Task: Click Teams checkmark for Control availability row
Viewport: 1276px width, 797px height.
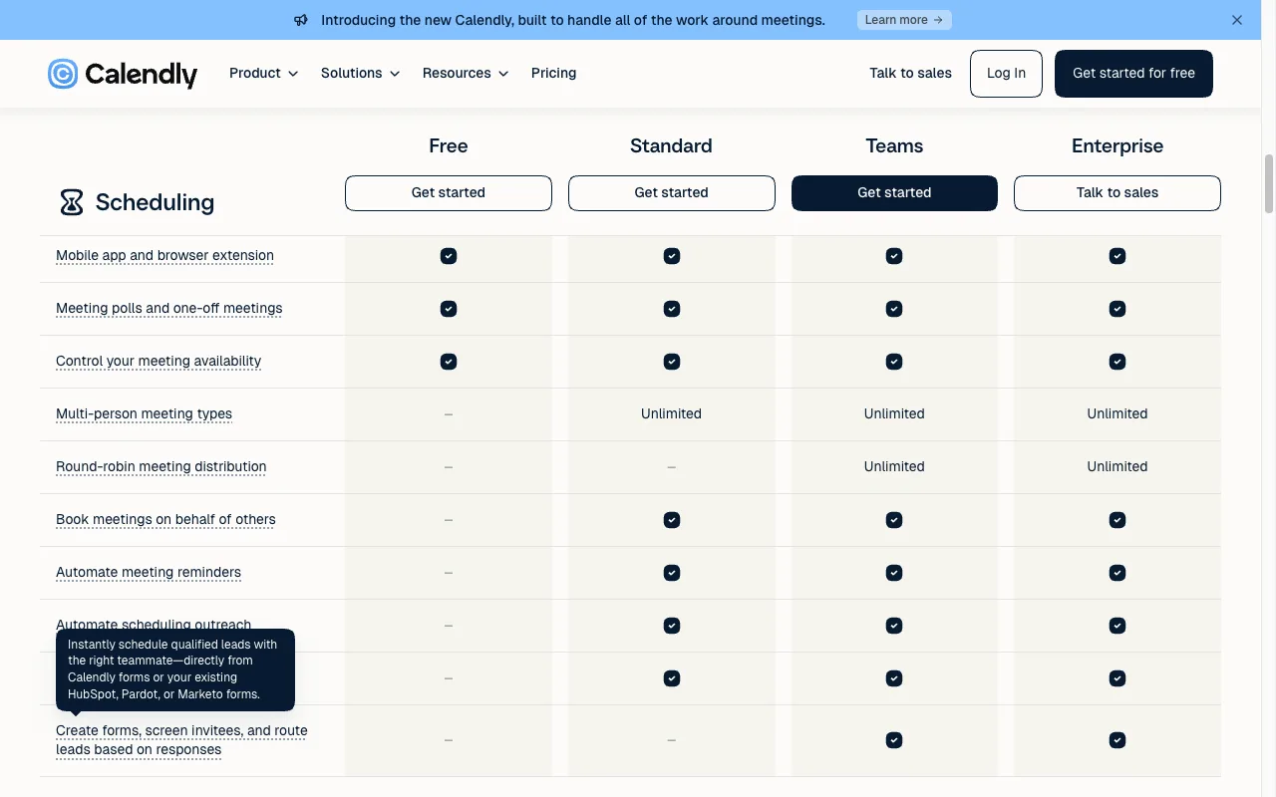Action: [x=894, y=362]
